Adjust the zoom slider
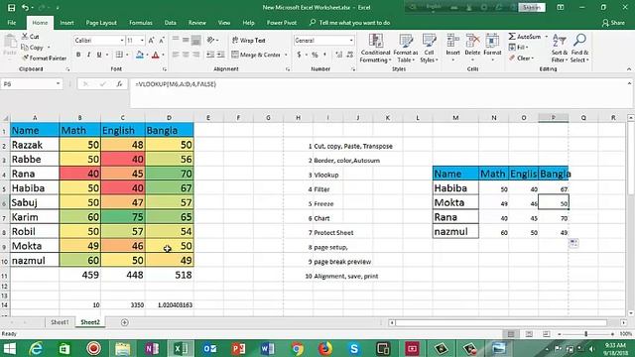This screenshot has height=357, width=635. 586,334
